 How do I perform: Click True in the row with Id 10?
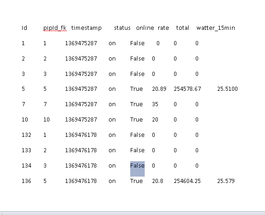click(137, 120)
